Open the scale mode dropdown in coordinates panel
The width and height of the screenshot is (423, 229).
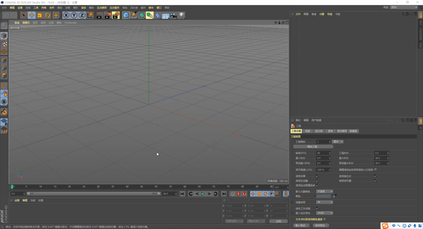tap(256, 221)
